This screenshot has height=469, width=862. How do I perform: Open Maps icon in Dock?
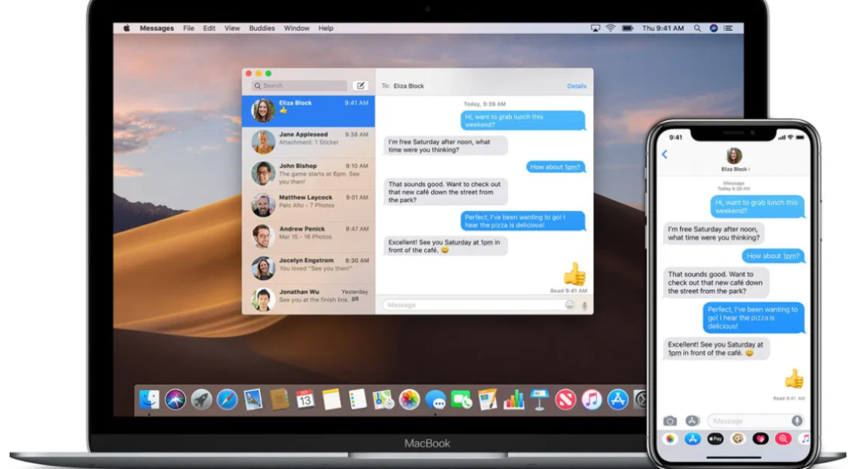(x=383, y=399)
